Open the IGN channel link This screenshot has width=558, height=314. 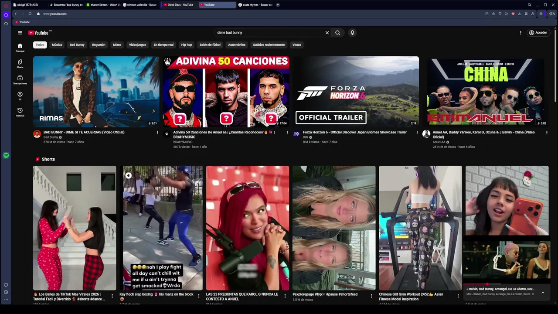(306, 137)
